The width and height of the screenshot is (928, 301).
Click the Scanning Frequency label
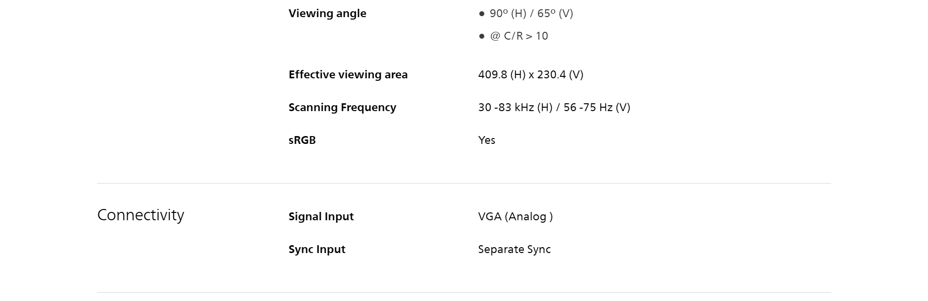pyautogui.click(x=342, y=108)
